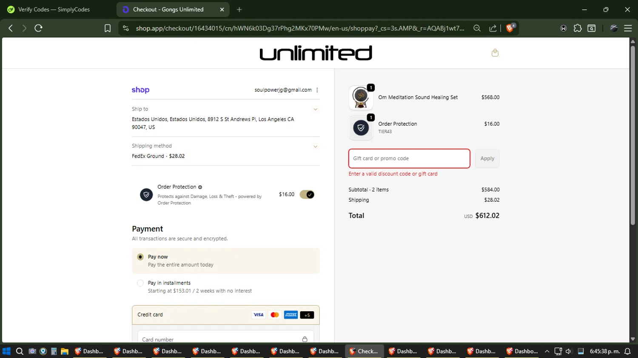Click the Mastercard logo

[275, 315]
